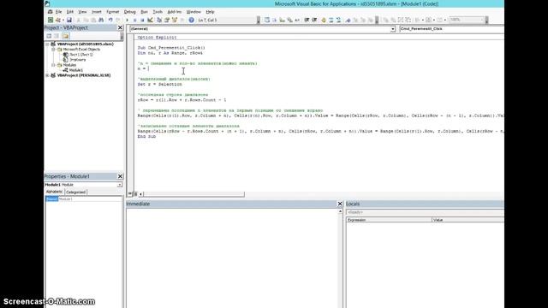Open the (General) object dropdown
Screen dimensions: 548x308
click(x=393, y=29)
